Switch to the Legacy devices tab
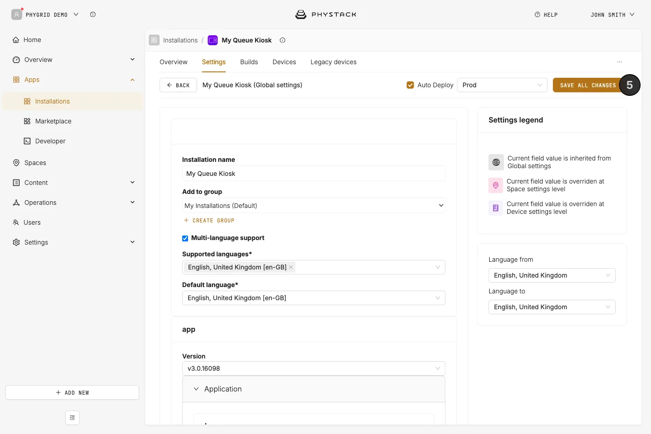 pyautogui.click(x=334, y=62)
